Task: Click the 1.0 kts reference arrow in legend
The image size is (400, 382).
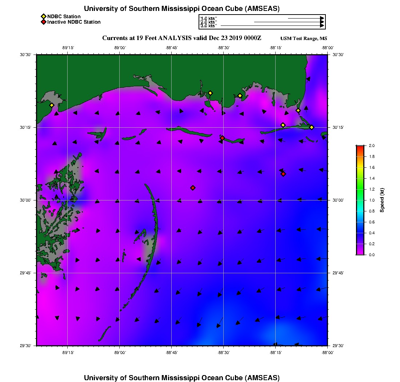Action: point(305,18)
